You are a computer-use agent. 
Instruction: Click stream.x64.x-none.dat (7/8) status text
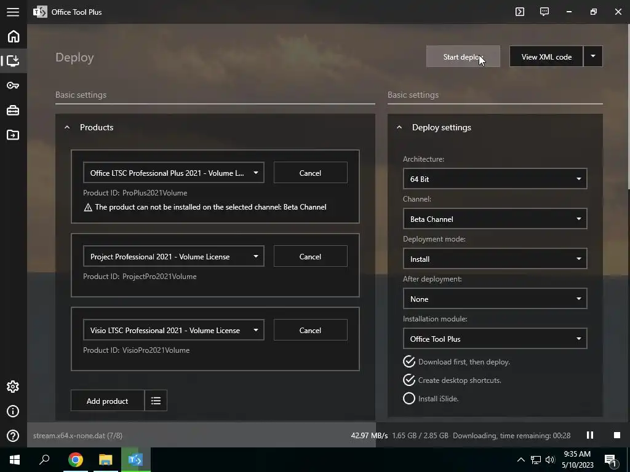(x=78, y=436)
